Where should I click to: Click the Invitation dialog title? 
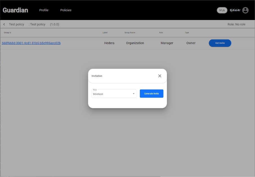click(x=97, y=76)
